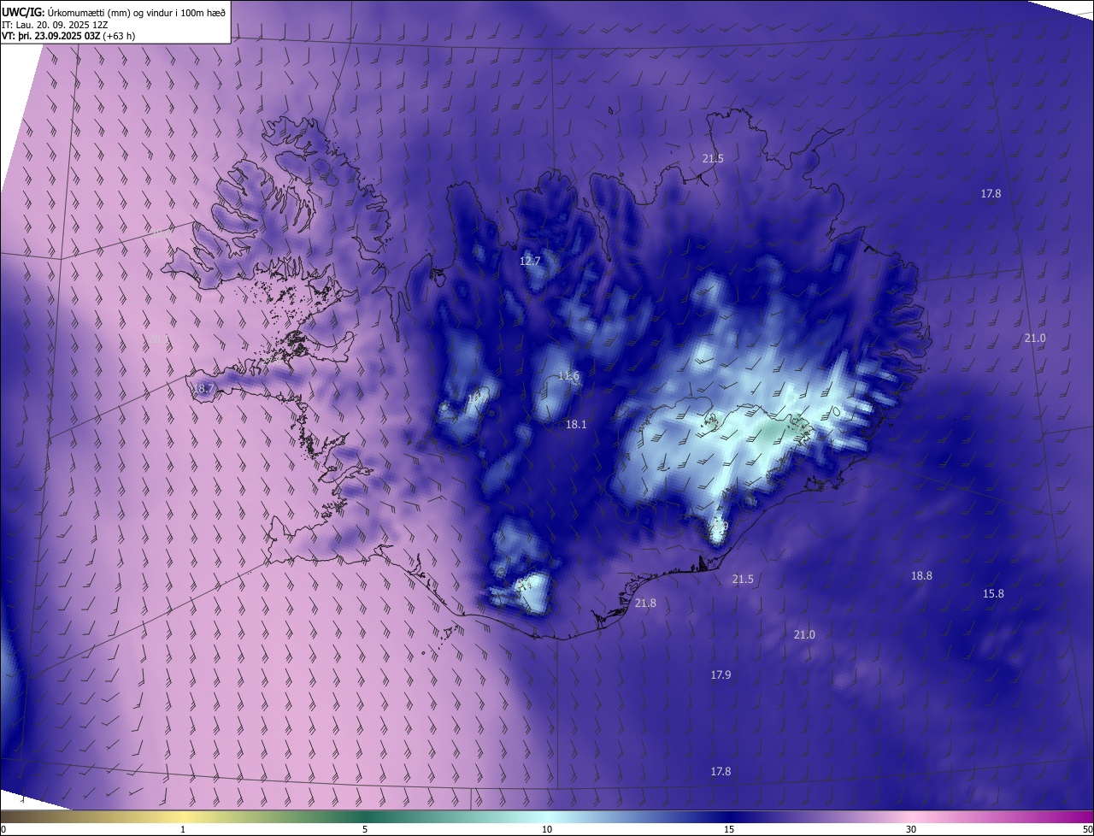
Task: Click the 17.8 value just above the colour scale
Action: [721, 771]
